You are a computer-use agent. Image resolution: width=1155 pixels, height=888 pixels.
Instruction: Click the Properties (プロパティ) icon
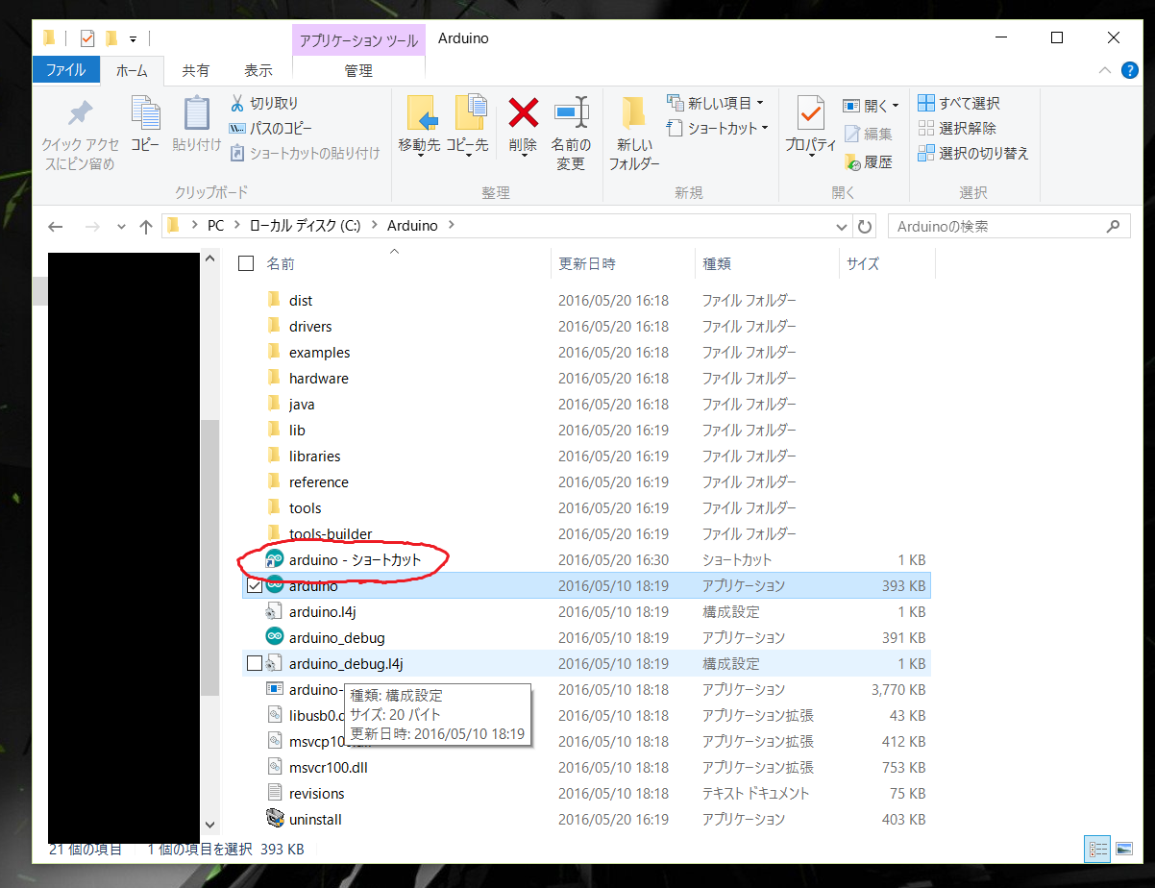coord(810,113)
